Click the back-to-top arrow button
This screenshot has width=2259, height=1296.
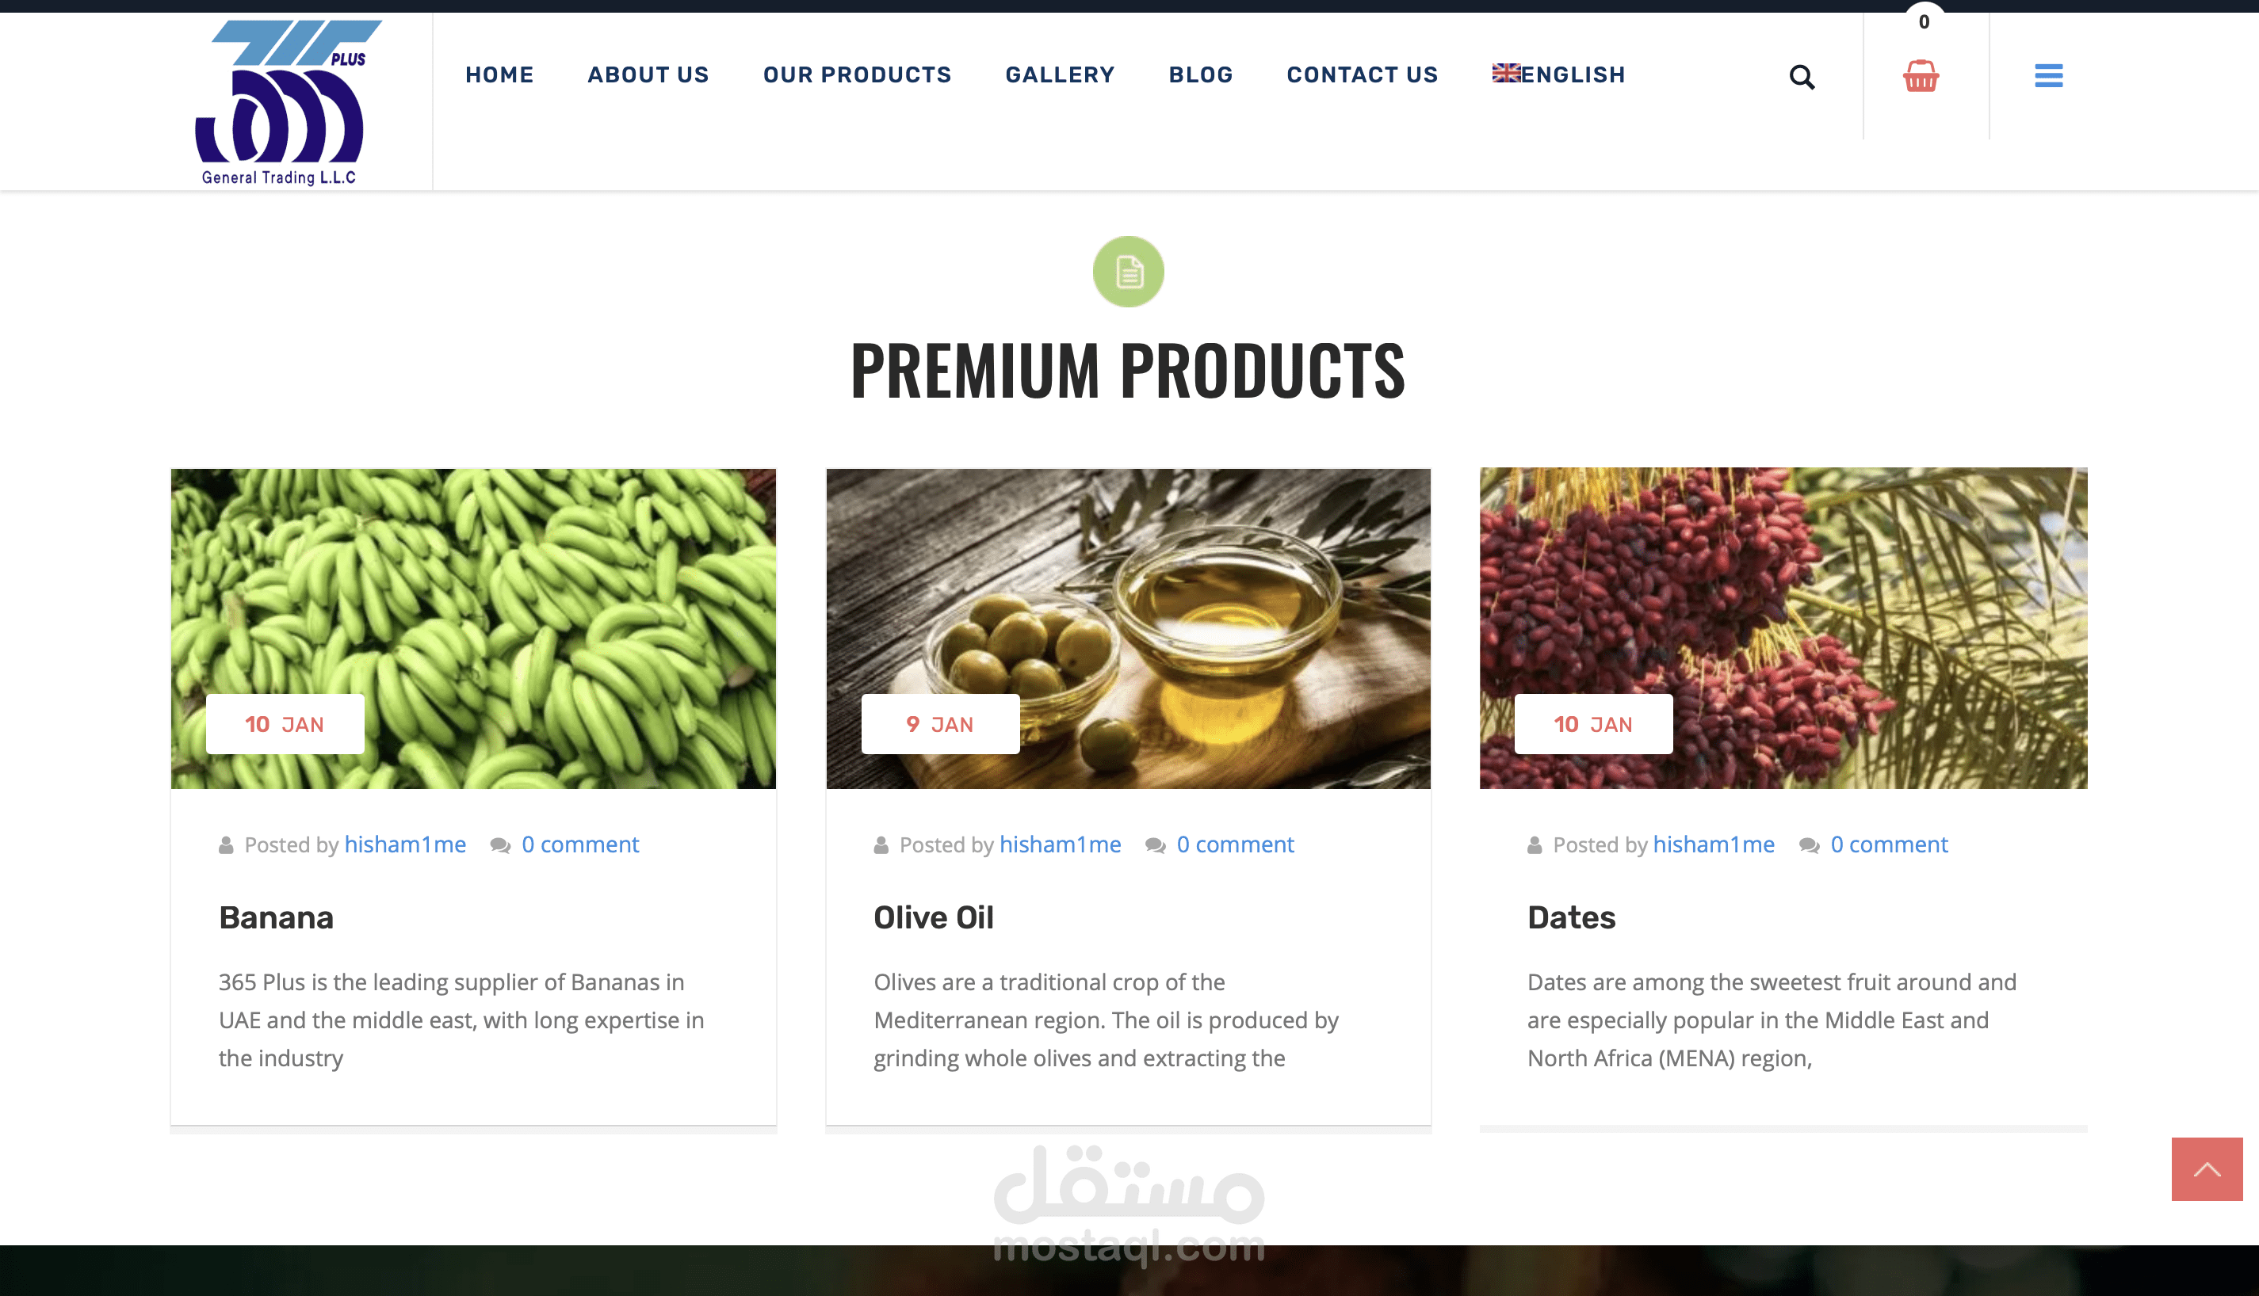pyautogui.click(x=2207, y=1168)
